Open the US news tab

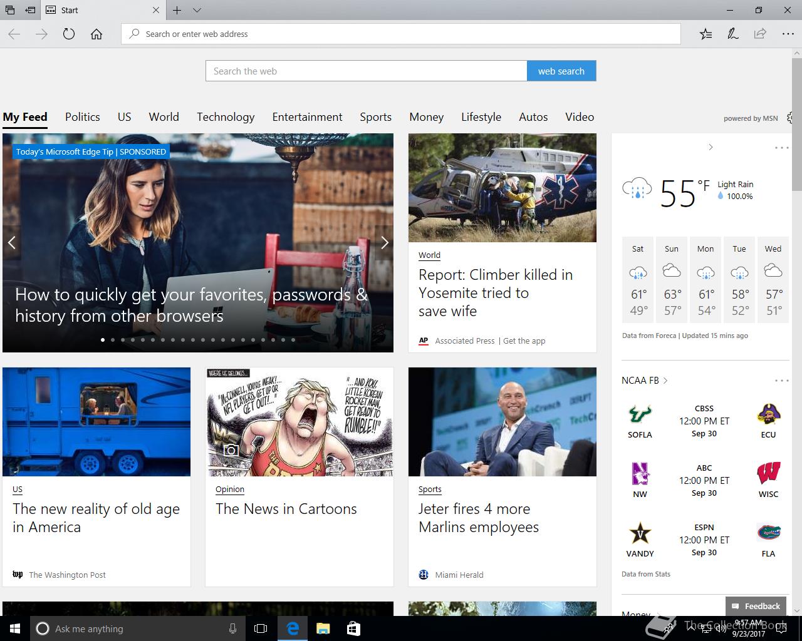[x=125, y=117]
